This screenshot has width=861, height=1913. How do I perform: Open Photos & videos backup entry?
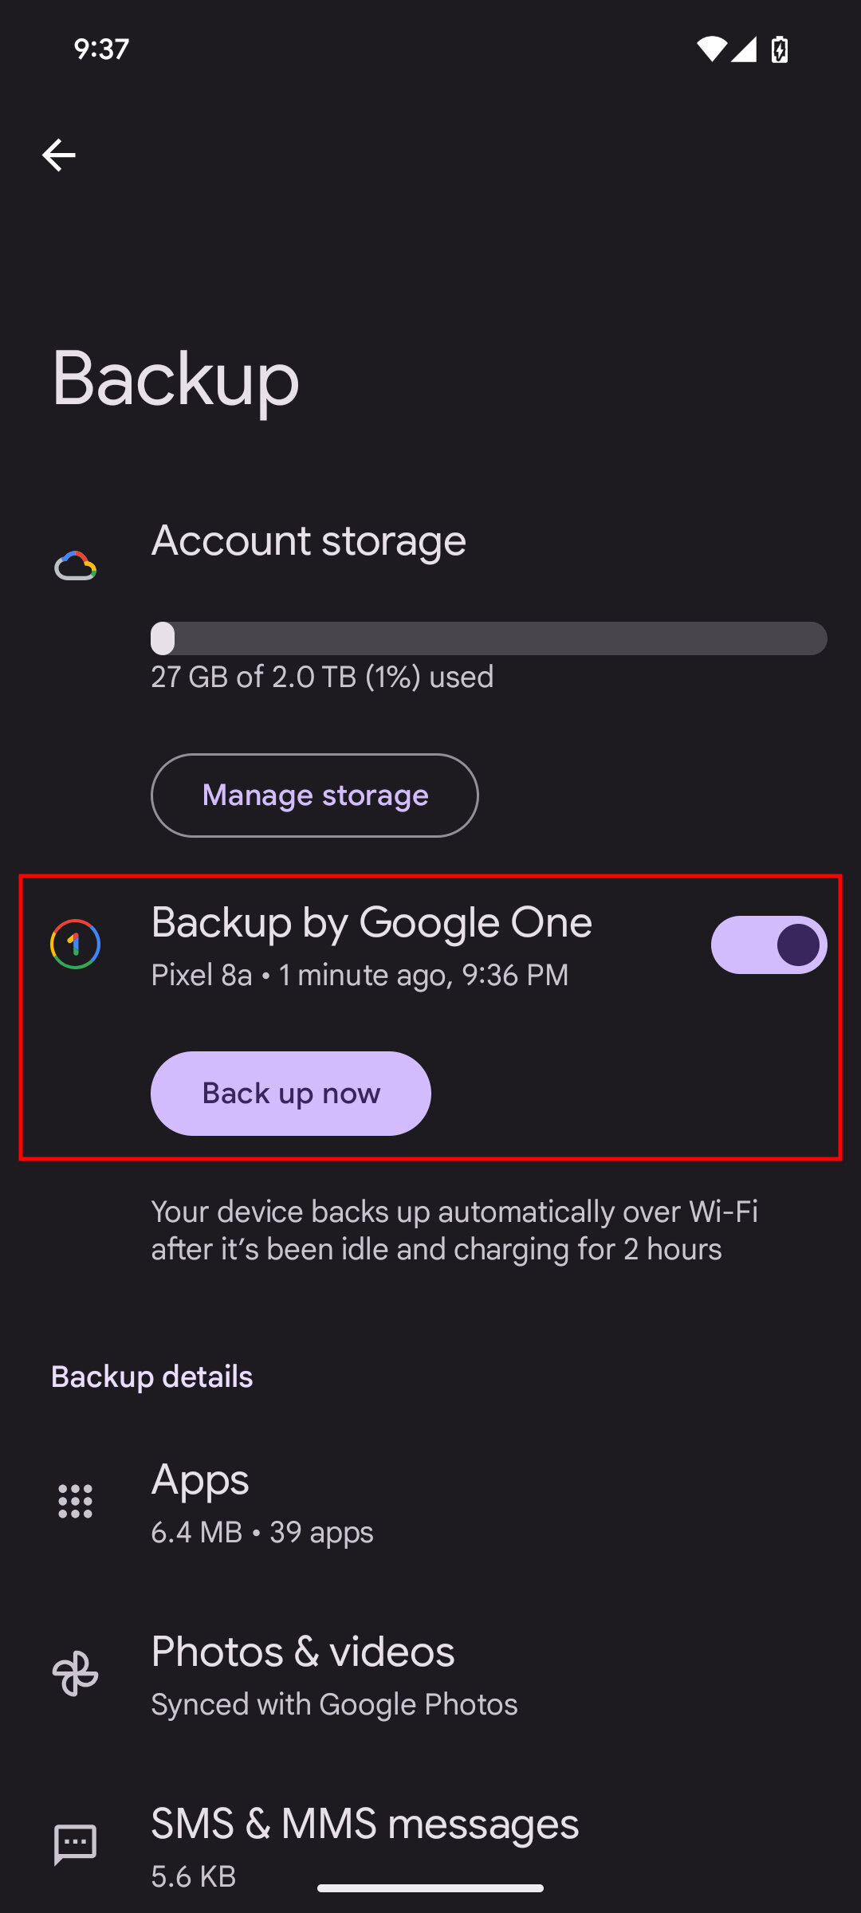pyautogui.click(x=335, y=1674)
